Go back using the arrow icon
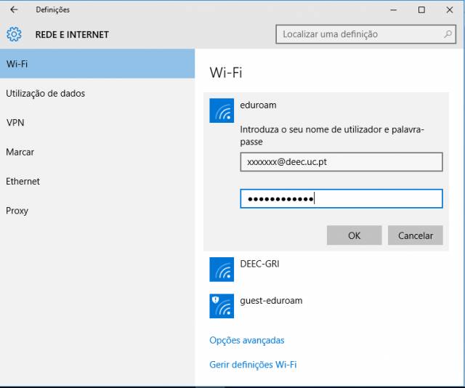 (x=14, y=9)
